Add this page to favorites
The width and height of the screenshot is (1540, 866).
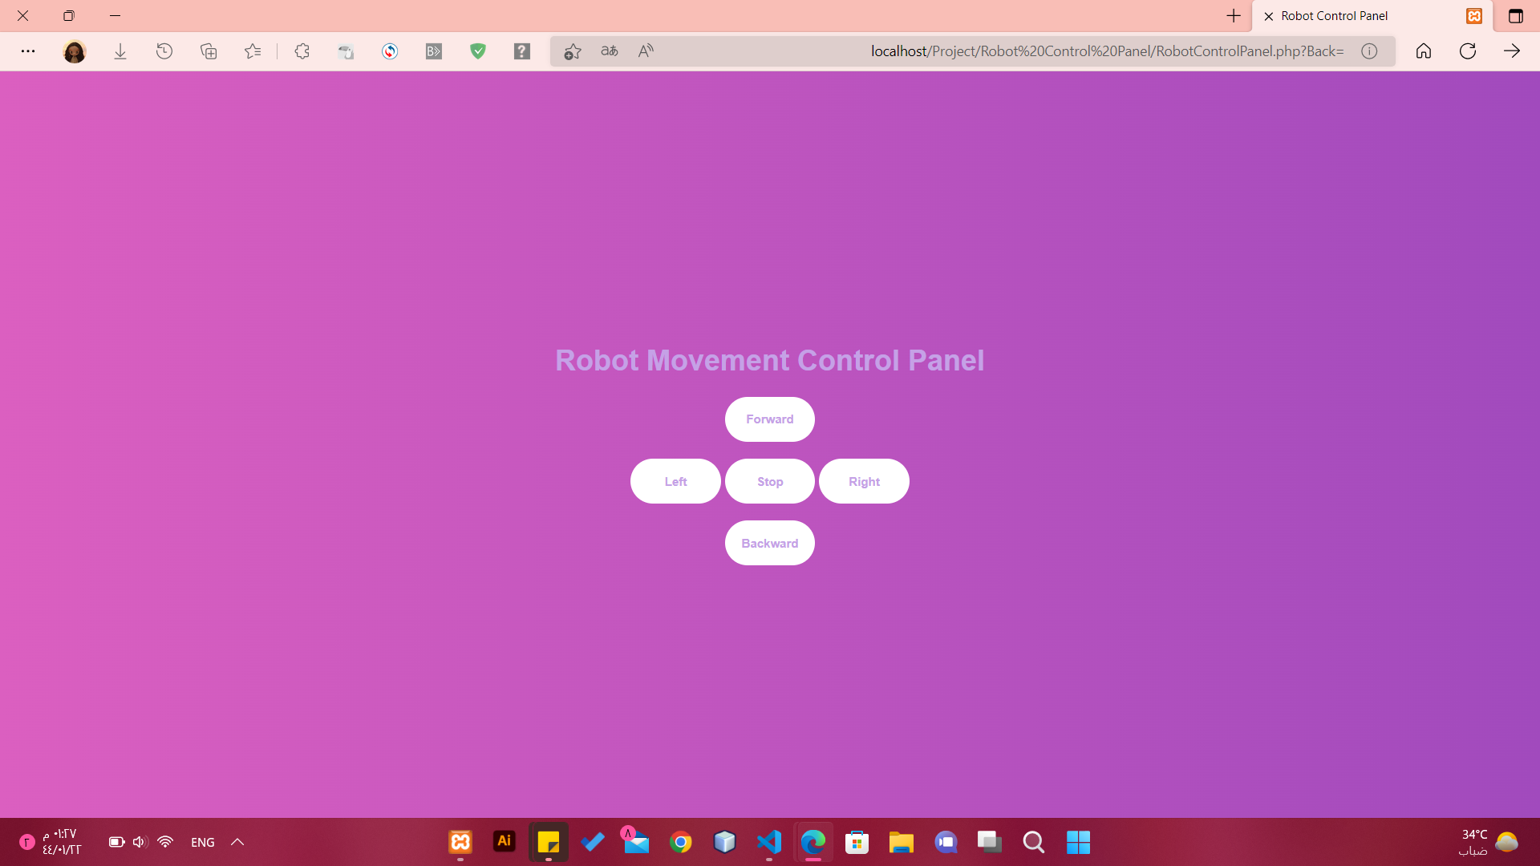572,51
